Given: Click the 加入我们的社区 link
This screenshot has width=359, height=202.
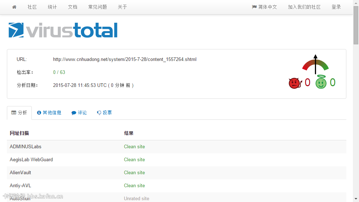Looking at the screenshot, I should tap(304, 7).
